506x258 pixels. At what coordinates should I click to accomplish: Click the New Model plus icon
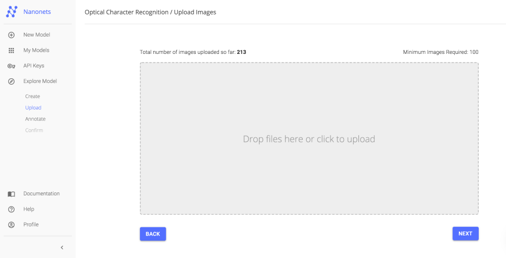pos(11,35)
